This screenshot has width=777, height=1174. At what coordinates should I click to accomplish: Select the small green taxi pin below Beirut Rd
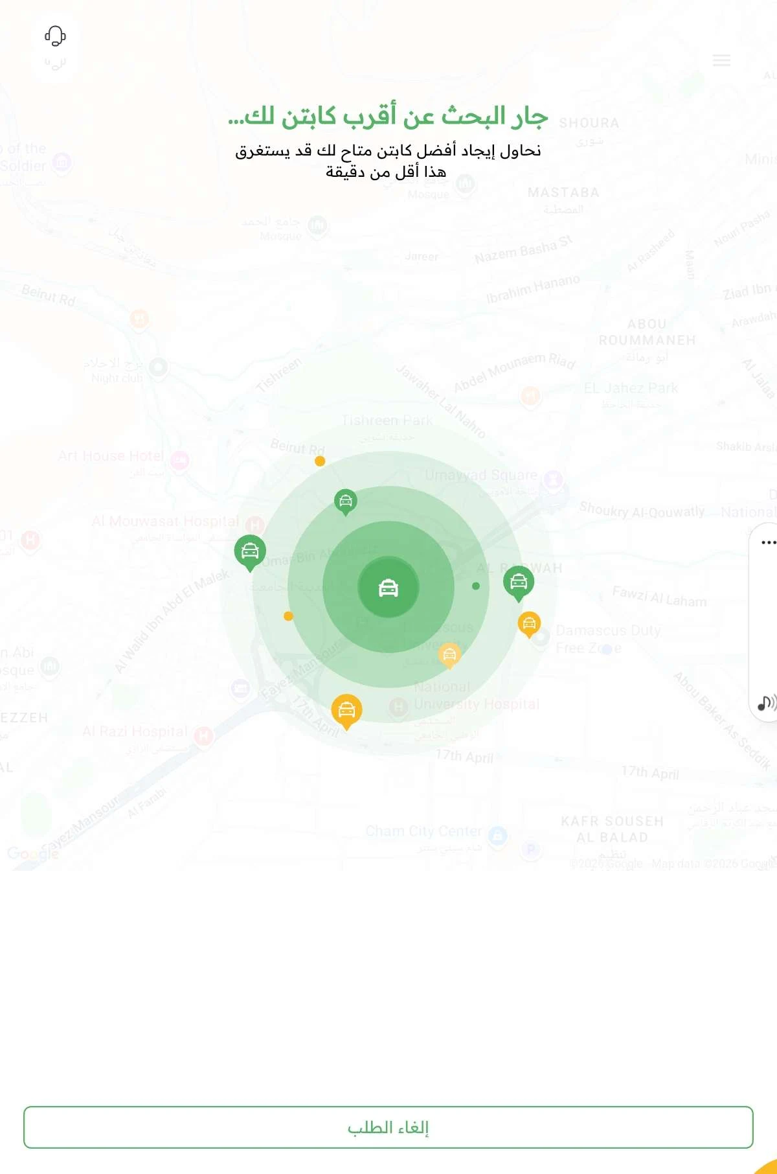pyautogui.click(x=346, y=501)
